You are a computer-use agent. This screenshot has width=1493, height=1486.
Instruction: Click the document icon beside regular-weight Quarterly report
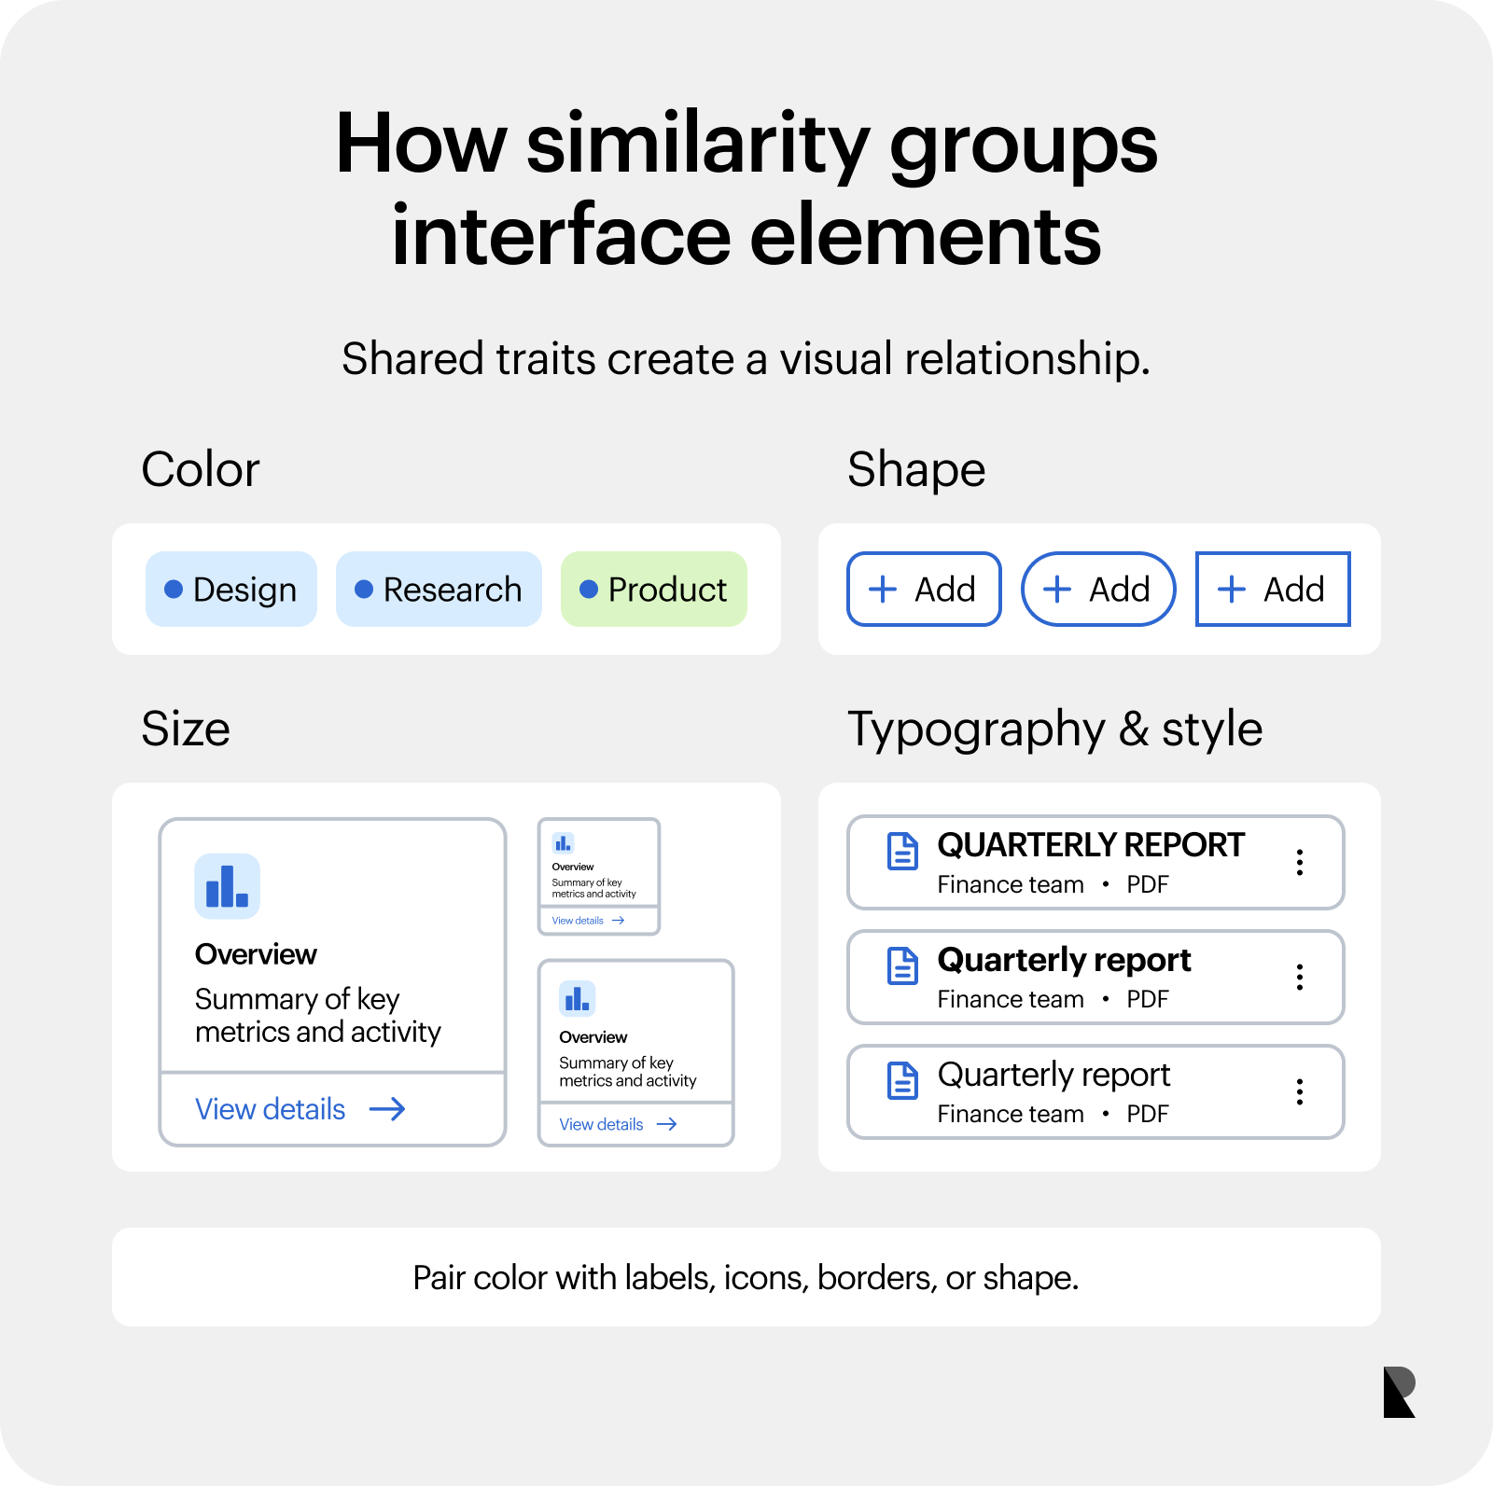pos(902,1080)
